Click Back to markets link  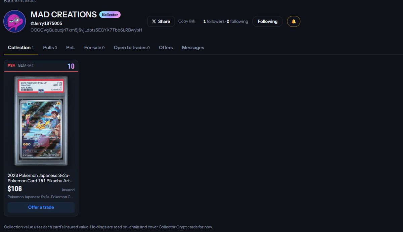(x=20, y=1)
